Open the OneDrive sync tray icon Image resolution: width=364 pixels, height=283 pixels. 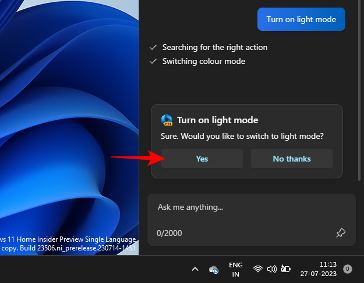coord(214,270)
